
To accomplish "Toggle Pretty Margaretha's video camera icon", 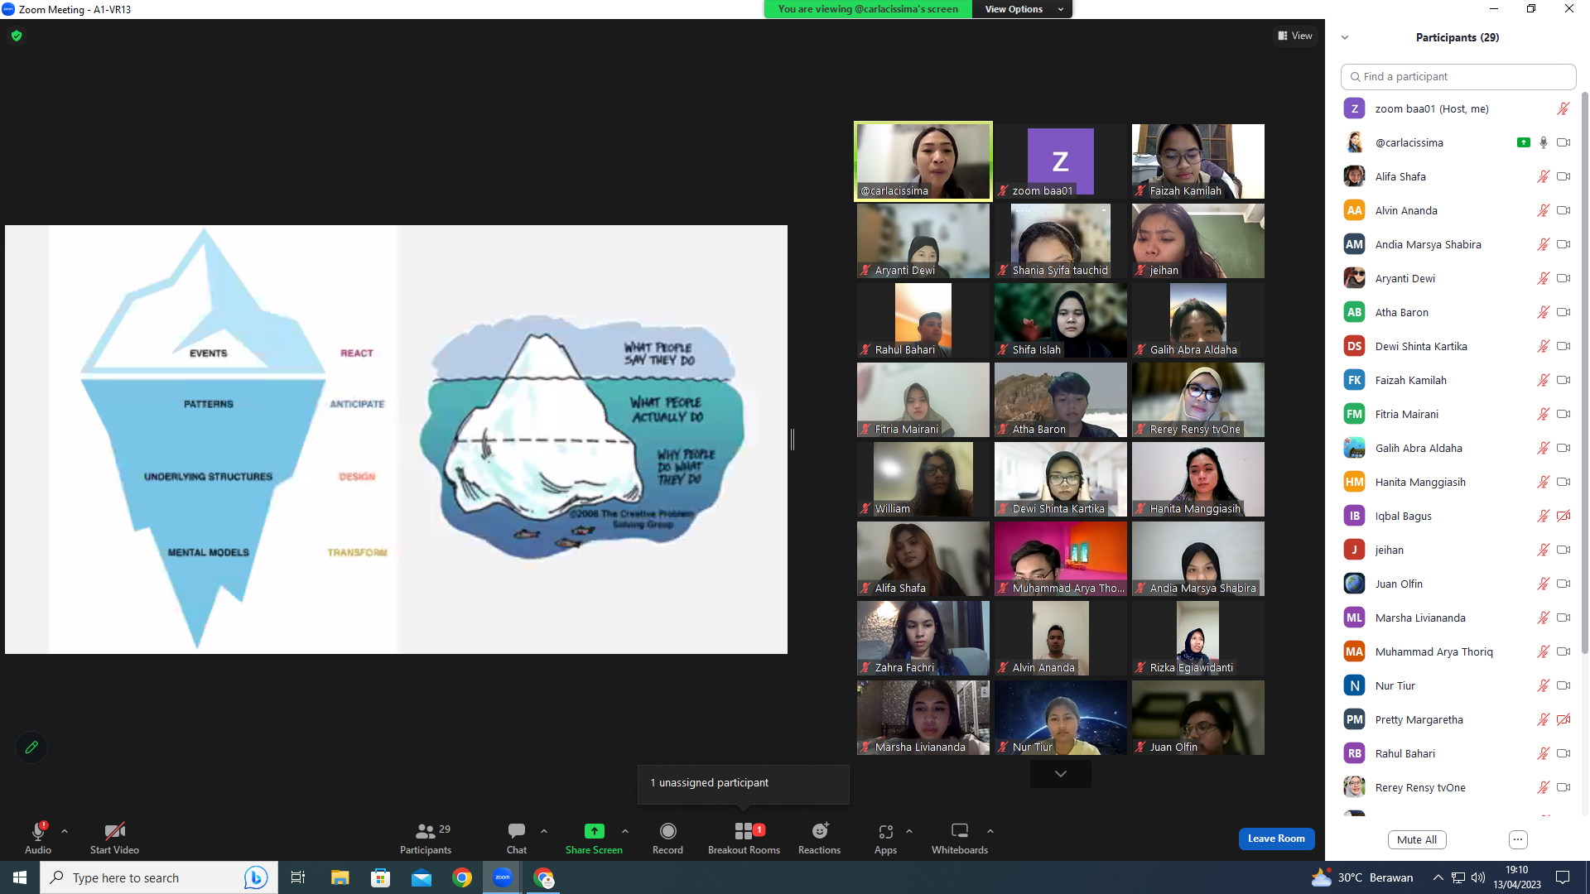I will click(1563, 719).
